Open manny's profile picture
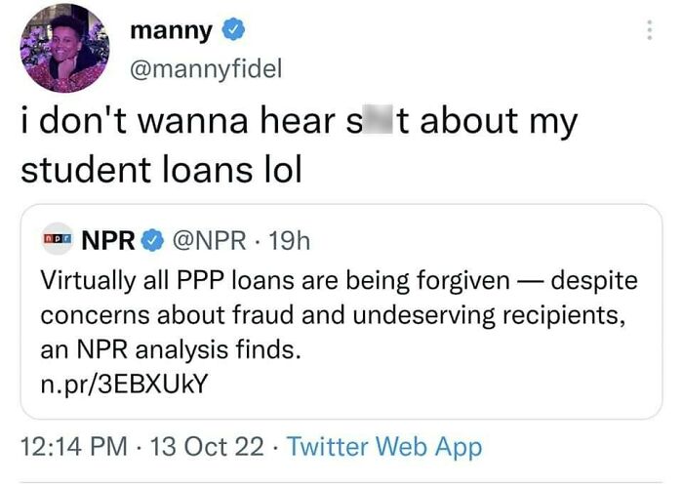This screenshot has width=683, height=486. point(63,49)
